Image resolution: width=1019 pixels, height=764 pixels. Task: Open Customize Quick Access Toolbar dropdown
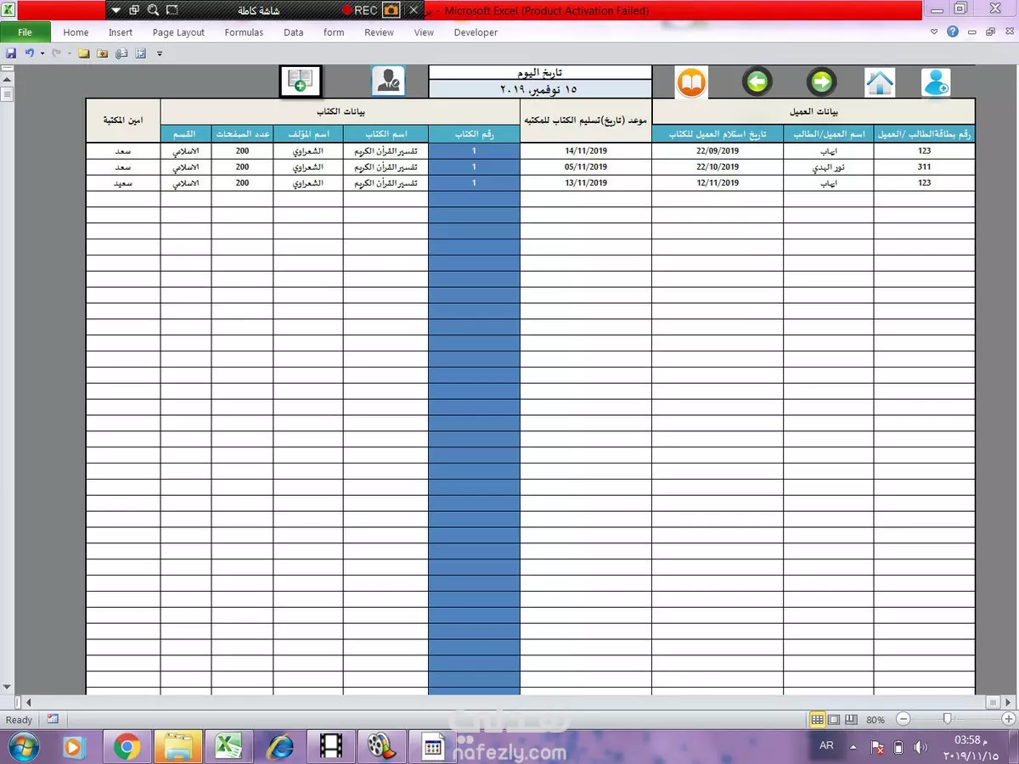(x=160, y=53)
